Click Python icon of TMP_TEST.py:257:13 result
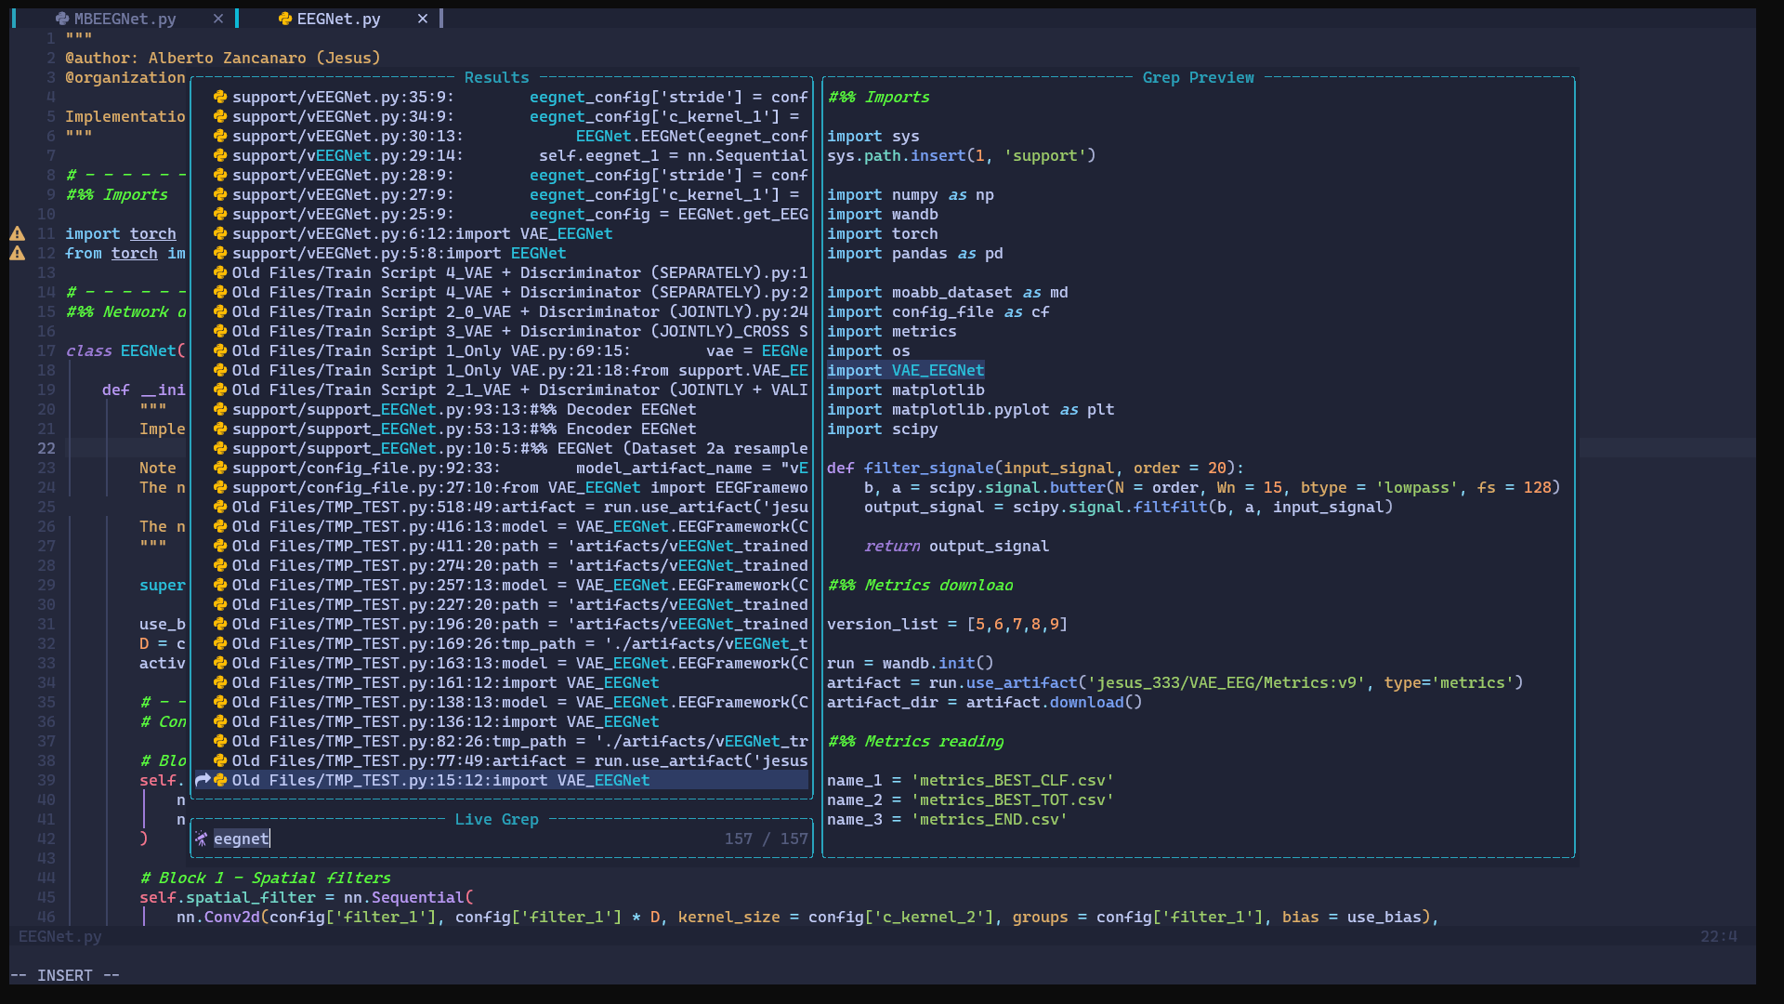This screenshot has height=1004, width=1784. point(220,585)
